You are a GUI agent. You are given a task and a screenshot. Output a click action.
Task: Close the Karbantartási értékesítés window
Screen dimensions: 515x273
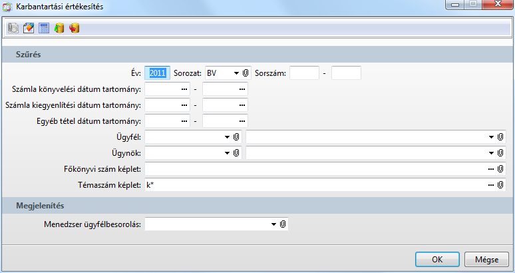pyautogui.click(x=498, y=4)
